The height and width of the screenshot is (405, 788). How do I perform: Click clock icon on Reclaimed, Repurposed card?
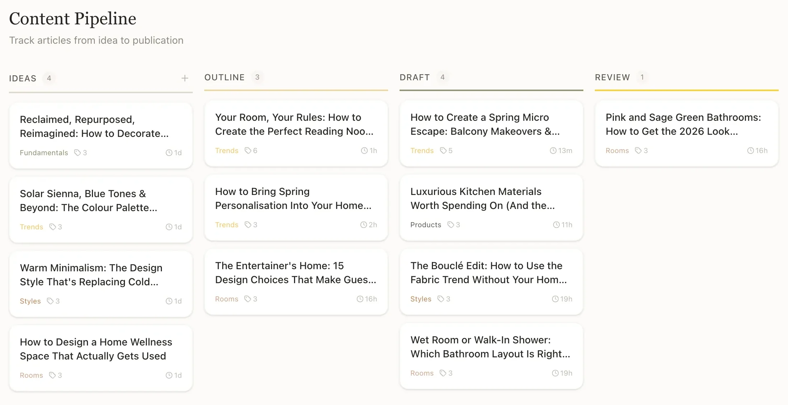click(169, 153)
